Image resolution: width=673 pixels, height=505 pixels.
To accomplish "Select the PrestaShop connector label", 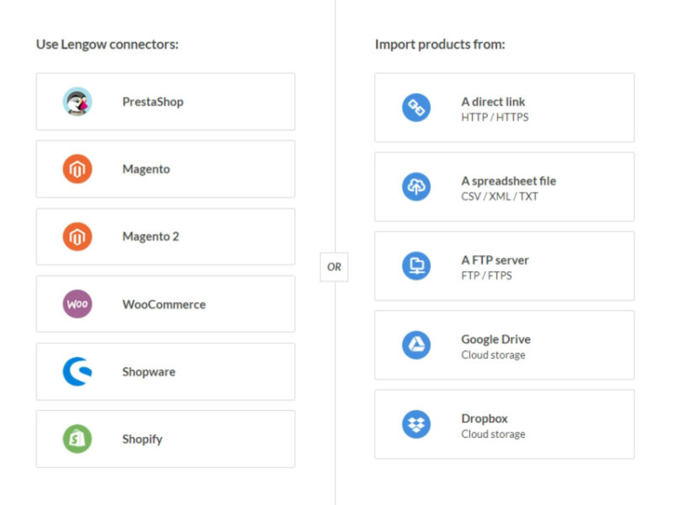I will pos(153,102).
